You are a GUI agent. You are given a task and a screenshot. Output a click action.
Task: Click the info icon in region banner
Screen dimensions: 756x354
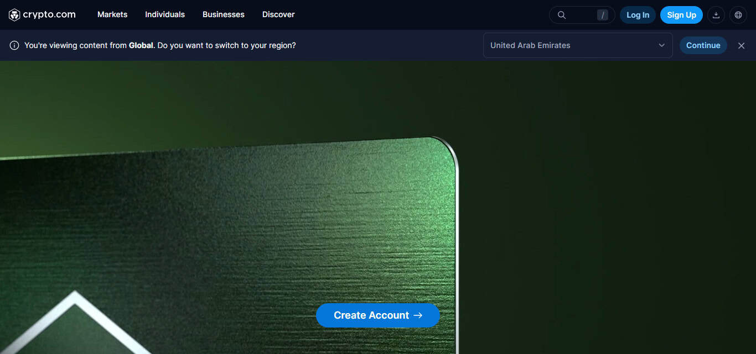(x=14, y=45)
